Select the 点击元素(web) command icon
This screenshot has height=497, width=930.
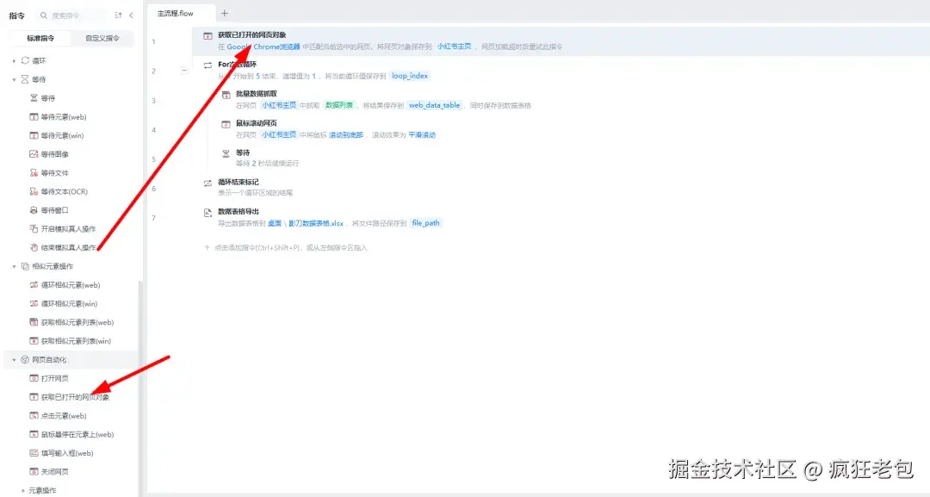pos(31,416)
